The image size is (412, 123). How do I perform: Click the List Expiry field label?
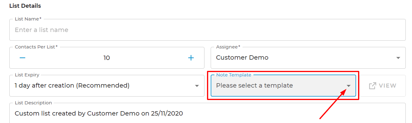(x=27, y=75)
